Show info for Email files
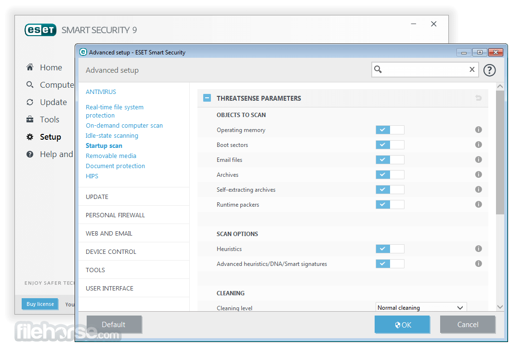The width and height of the screenshot is (522, 356). tap(478, 159)
